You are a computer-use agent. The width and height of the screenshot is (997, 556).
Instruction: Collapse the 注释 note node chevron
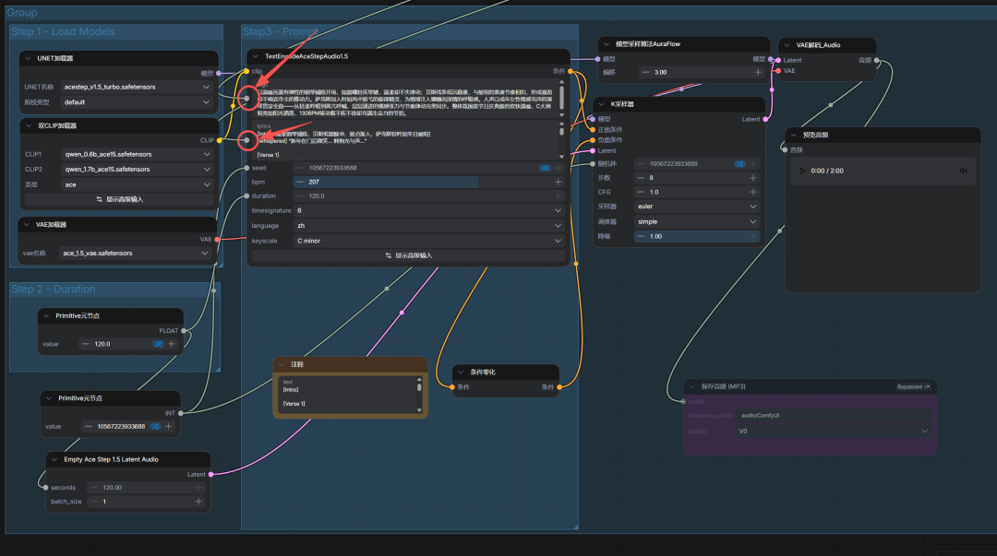click(x=282, y=364)
